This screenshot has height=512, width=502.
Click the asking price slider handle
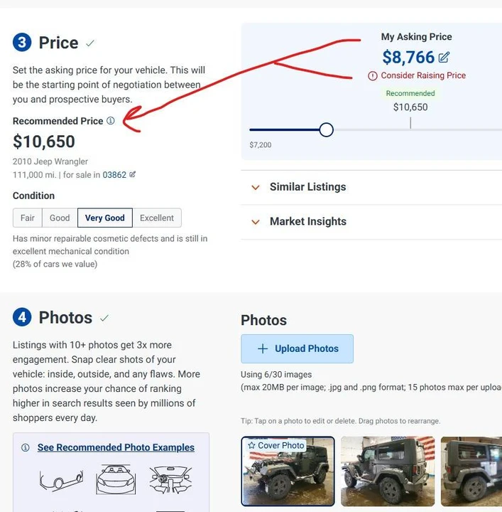point(326,129)
